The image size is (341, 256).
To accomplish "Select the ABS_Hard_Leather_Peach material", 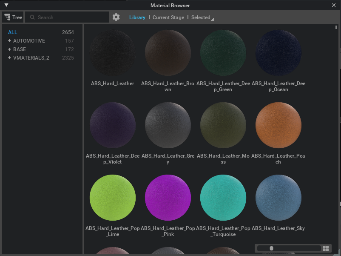I will (278, 125).
